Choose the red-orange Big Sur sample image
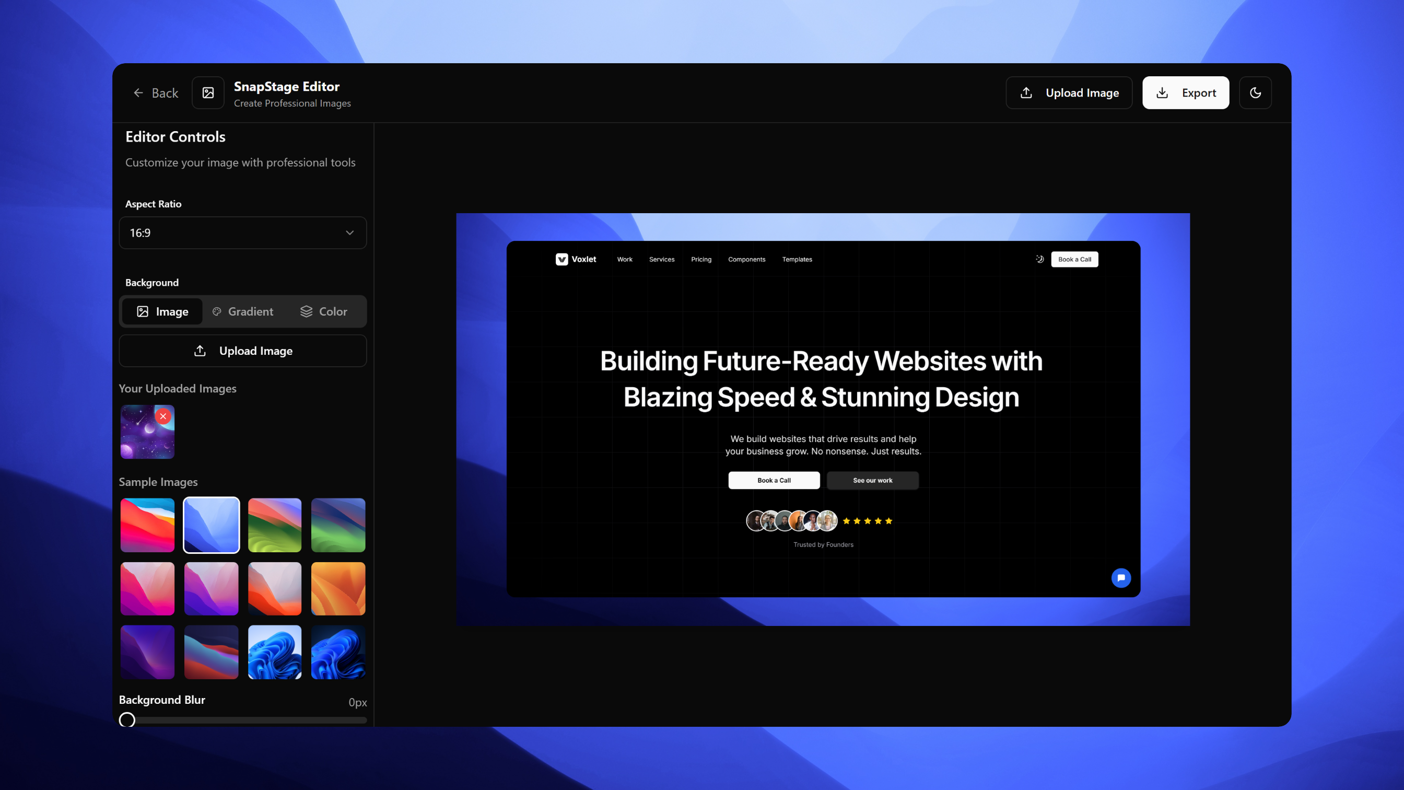The height and width of the screenshot is (790, 1404). click(x=147, y=525)
